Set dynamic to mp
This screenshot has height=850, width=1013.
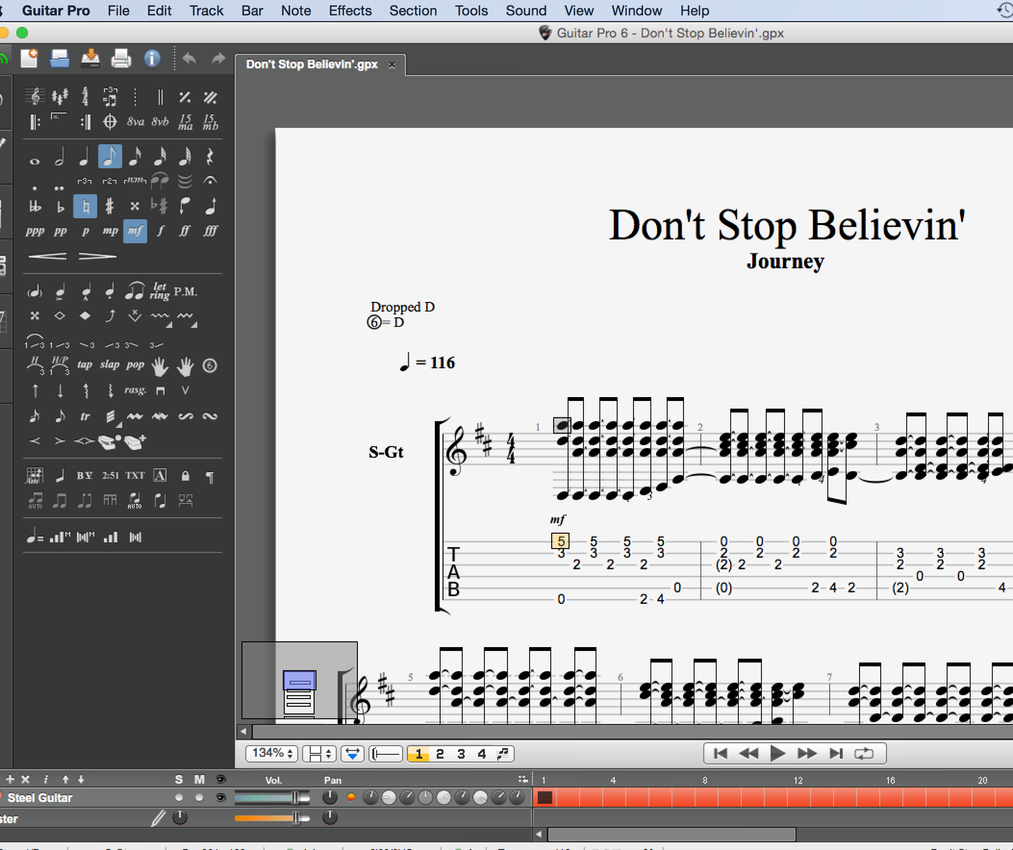(110, 231)
